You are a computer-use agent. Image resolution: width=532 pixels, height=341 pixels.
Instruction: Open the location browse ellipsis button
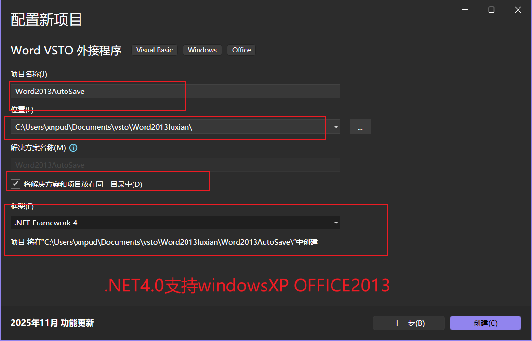pyautogui.click(x=360, y=127)
